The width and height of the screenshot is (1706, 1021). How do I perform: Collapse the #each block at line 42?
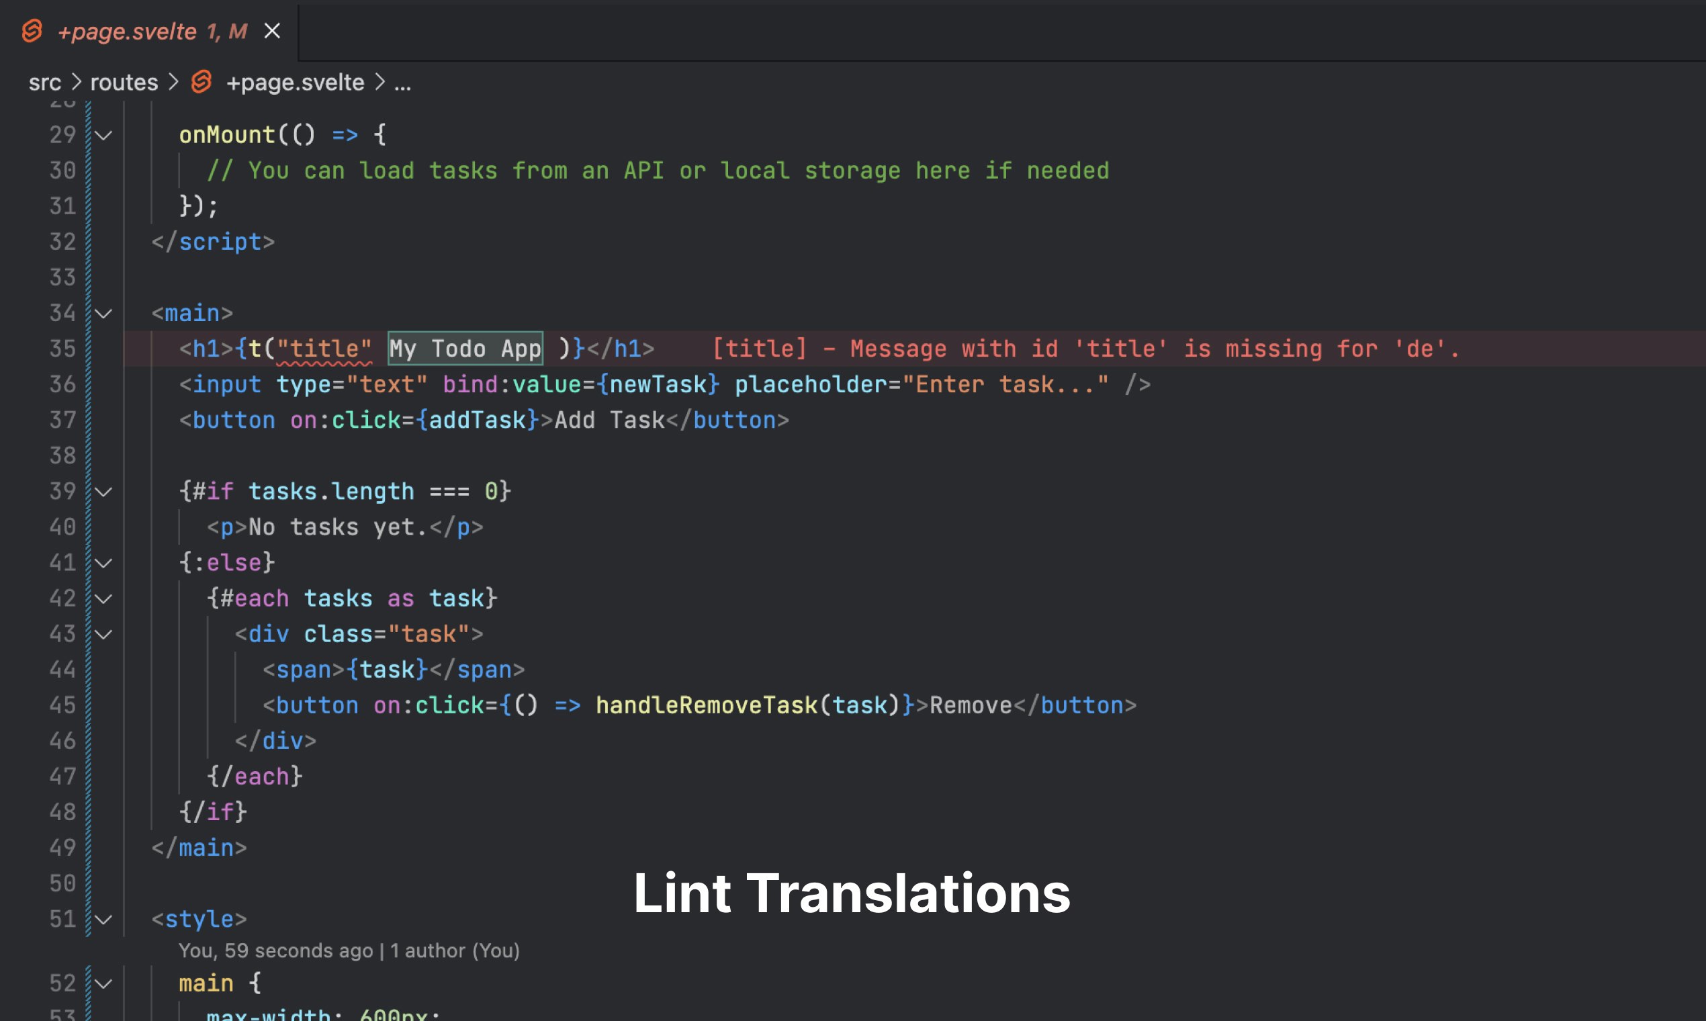pyautogui.click(x=103, y=599)
